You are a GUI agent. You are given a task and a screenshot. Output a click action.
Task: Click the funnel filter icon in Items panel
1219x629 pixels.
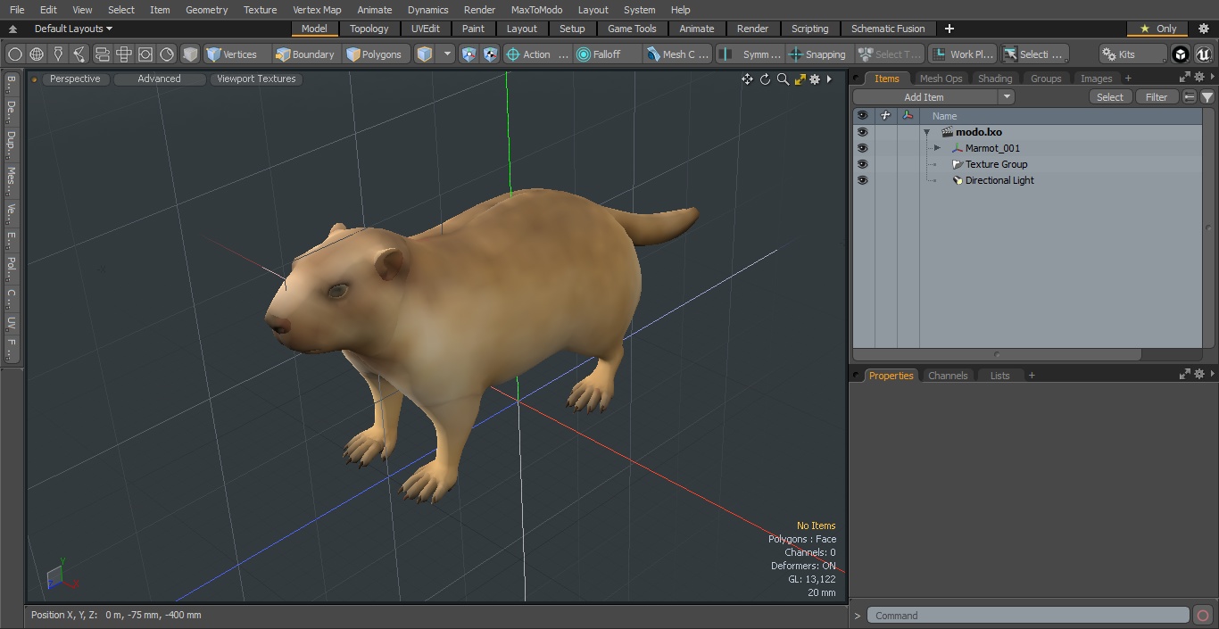[x=1207, y=97]
